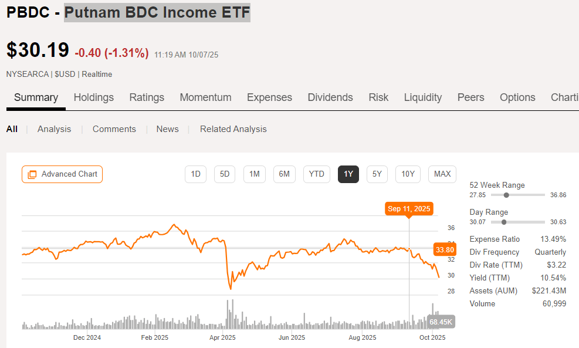Open Related Analysis filter
The image size is (579, 348).
[x=233, y=129]
